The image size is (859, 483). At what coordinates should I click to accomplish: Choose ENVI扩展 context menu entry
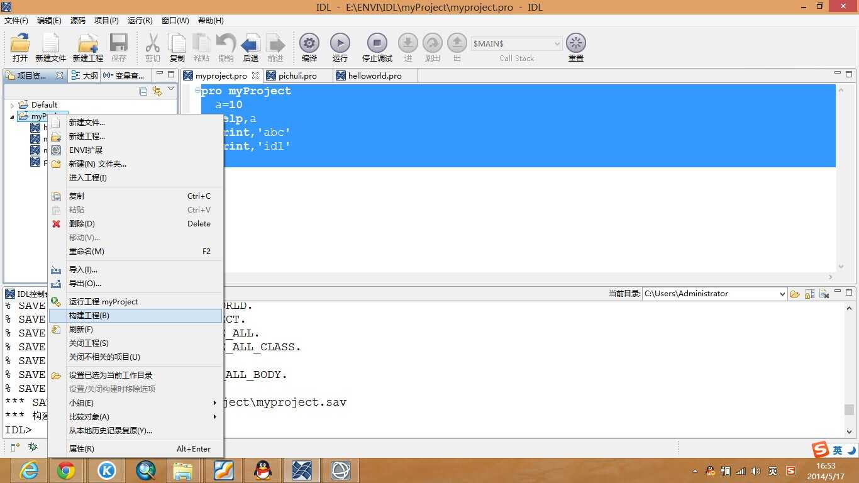coord(136,150)
